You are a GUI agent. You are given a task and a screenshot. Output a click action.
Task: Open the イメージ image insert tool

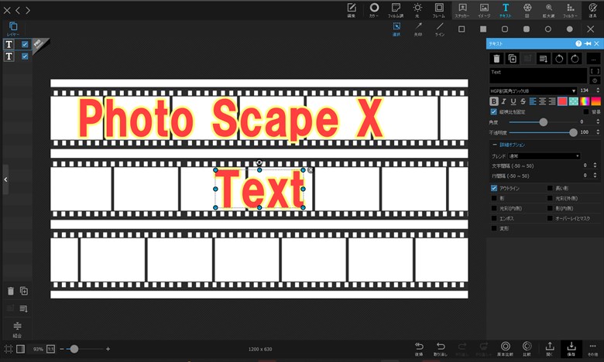point(484,10)
